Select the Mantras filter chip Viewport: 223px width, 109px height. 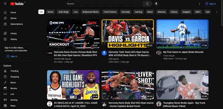pos(162,12)
